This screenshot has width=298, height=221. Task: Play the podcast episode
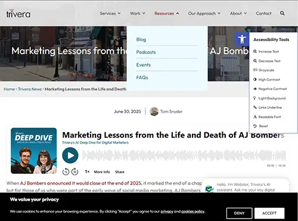(x=70, y=155)
